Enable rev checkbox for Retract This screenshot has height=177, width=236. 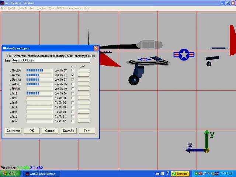coord(73,89)
